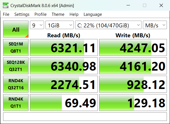Open the Help menu
This screenshot has width=170, height=124.
(x=74, y=14)
